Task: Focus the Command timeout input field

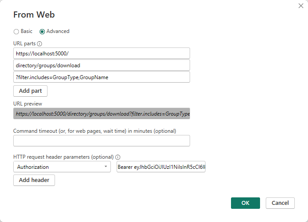Action: [102, 141]
